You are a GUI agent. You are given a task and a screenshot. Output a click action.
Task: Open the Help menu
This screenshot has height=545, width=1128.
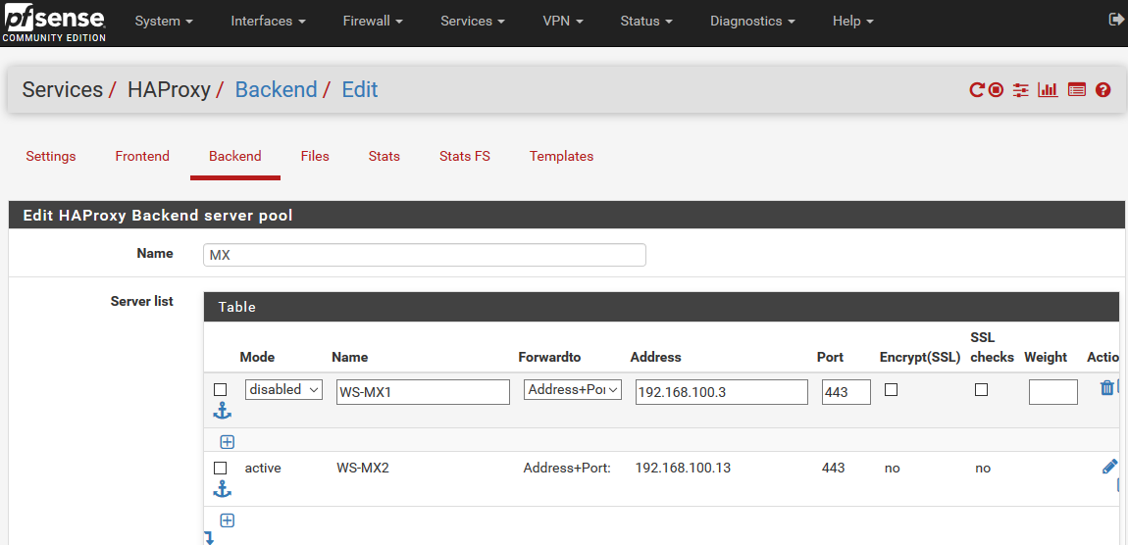[x=853, y=21]
